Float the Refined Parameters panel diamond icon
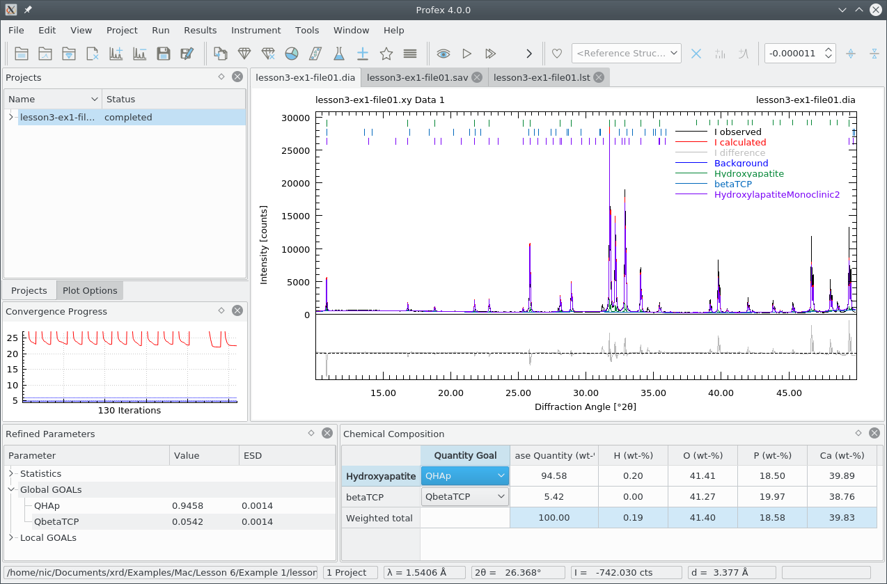 click(311, 433)
